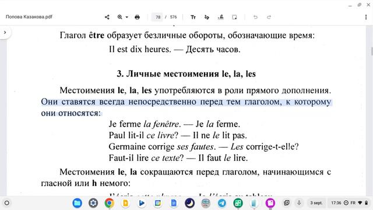Open the calendar date '3 sept.'
This screenshot has height=210, width=373.
[316, 203]
